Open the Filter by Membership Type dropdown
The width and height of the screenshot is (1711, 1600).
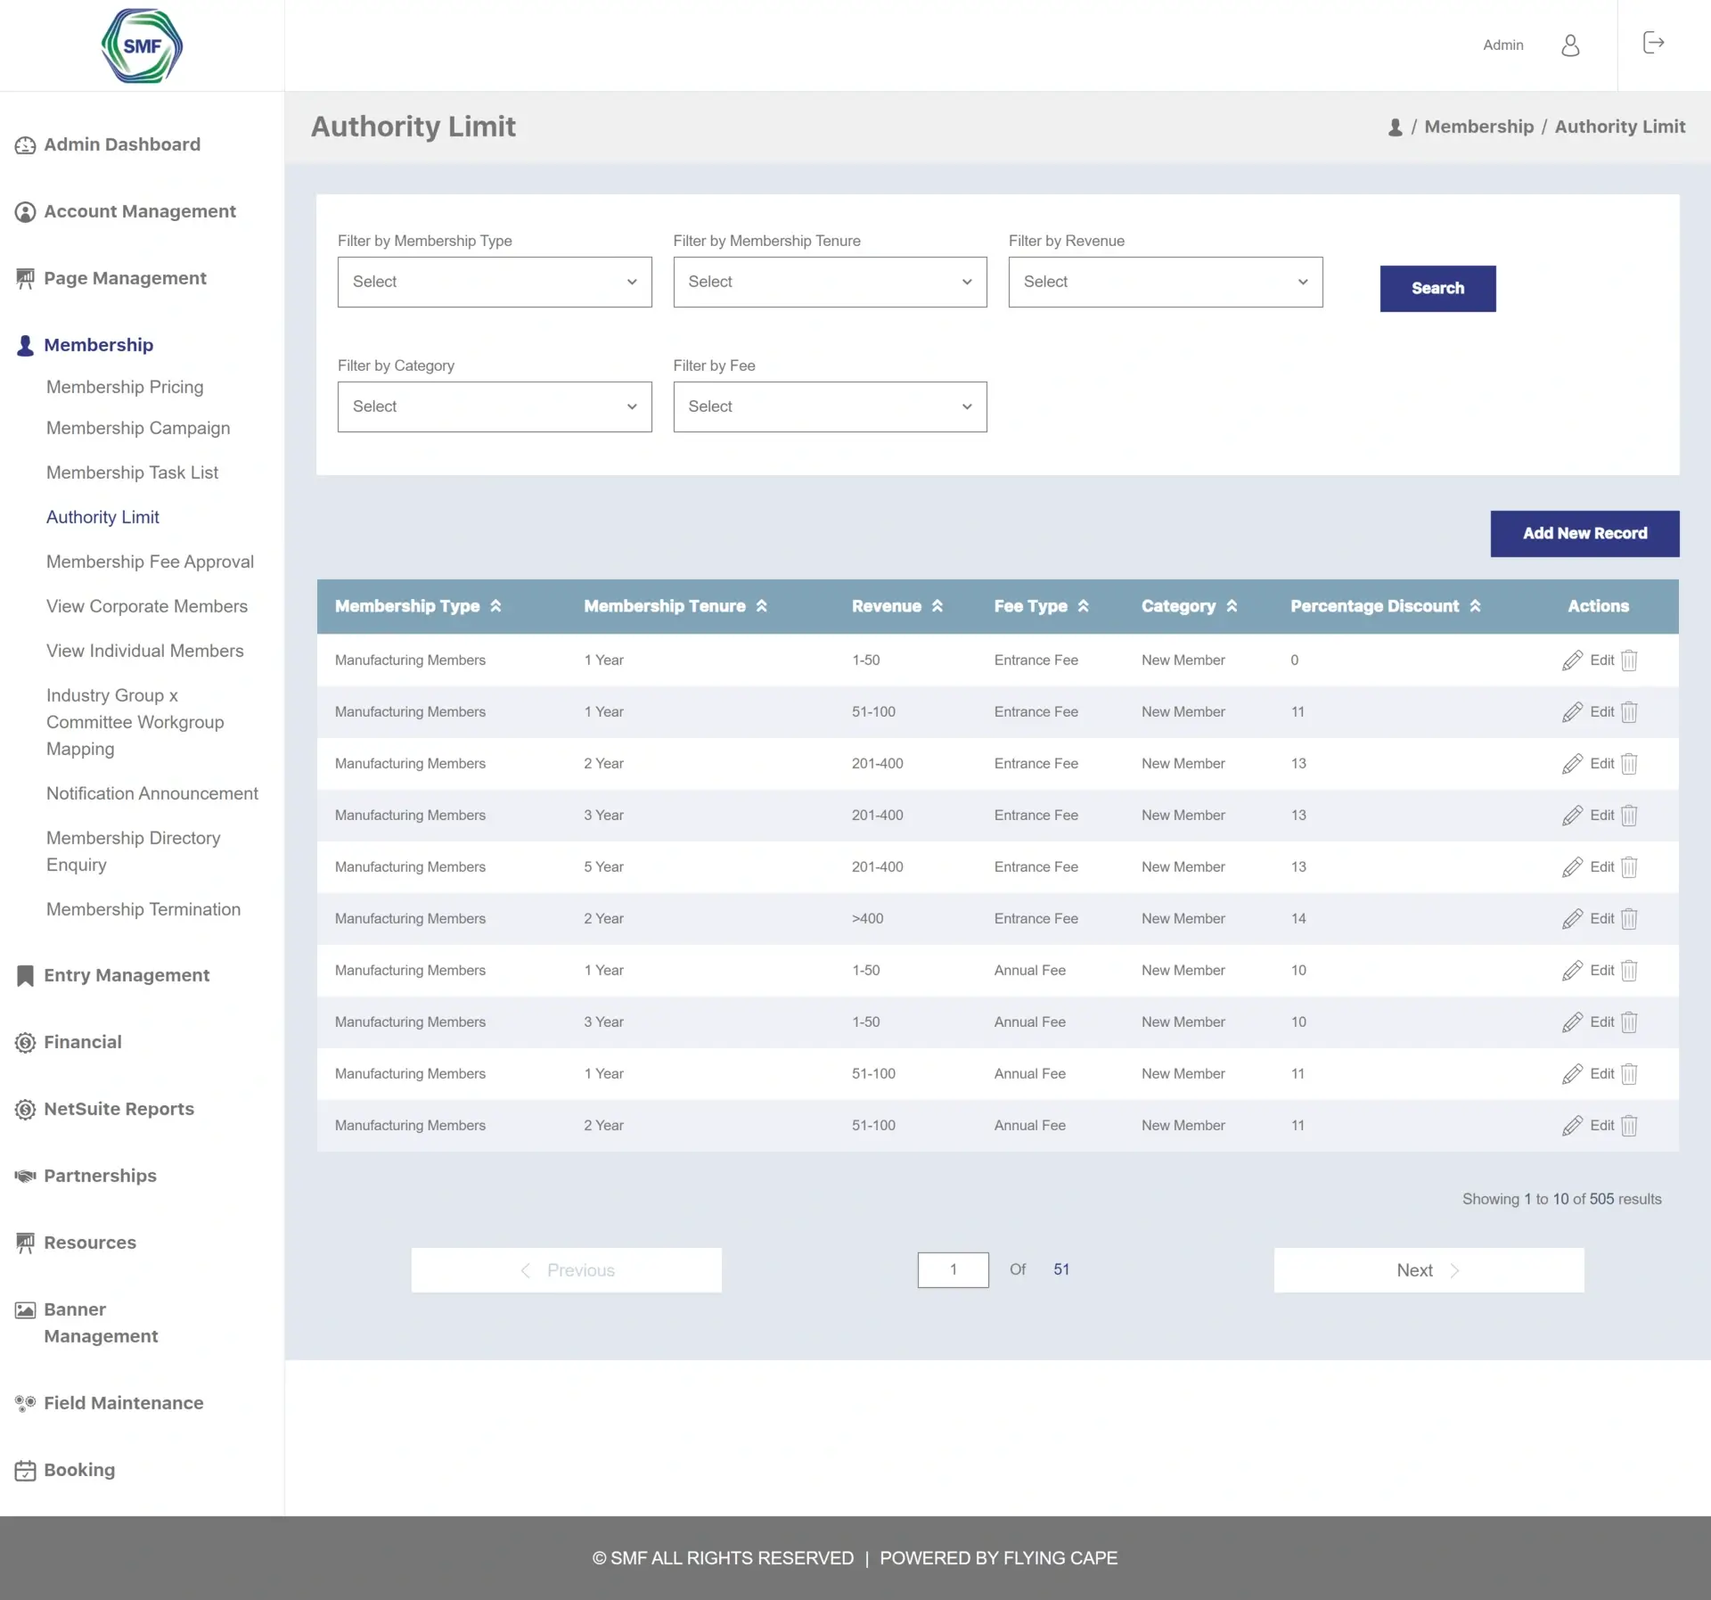click(494, 282)
